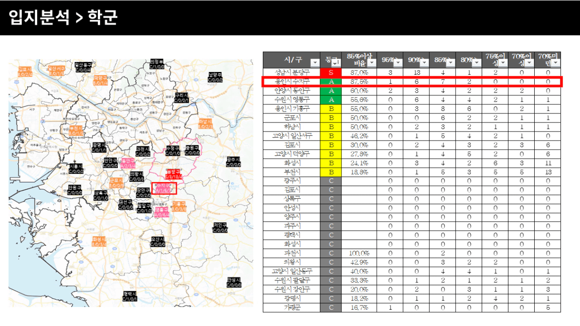Click the 수정구 label on the map
Viewport: 580px width, 326px height.
(173, 151)
